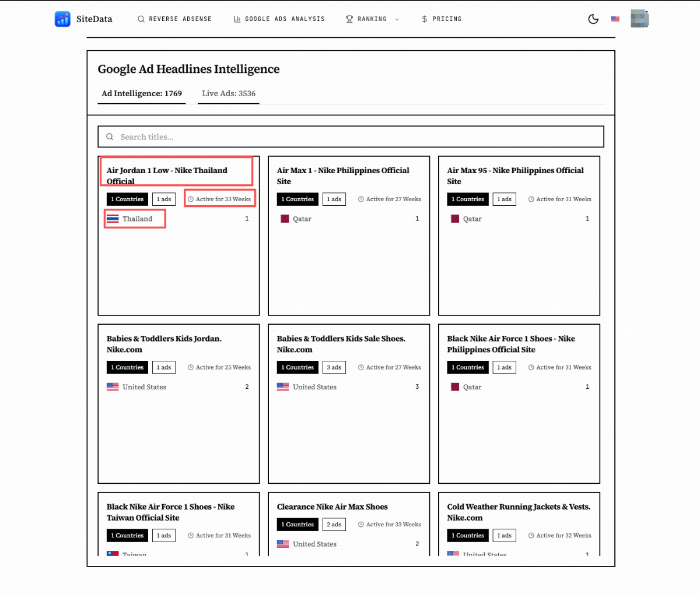Open Air Max 1 Philippines headline

click(343, 176)
